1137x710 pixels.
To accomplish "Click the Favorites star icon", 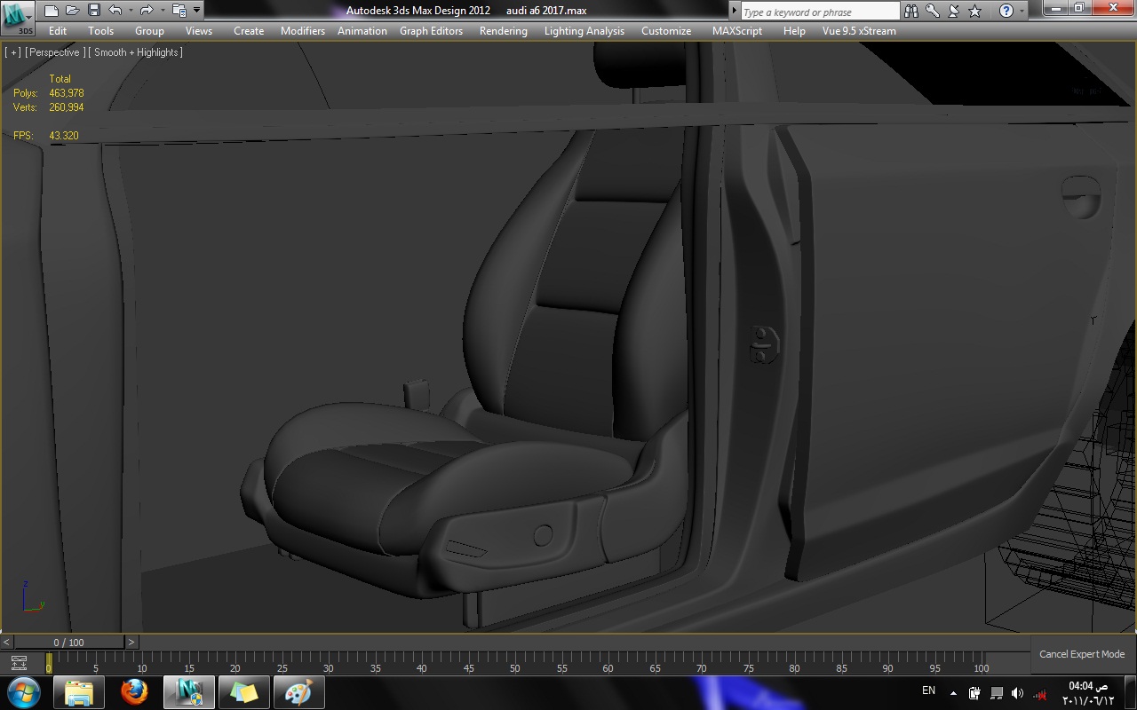I will click(974, 11).
